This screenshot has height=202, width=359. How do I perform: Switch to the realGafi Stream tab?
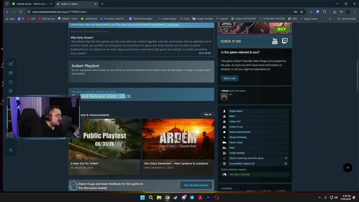click(x=32, y=4)
